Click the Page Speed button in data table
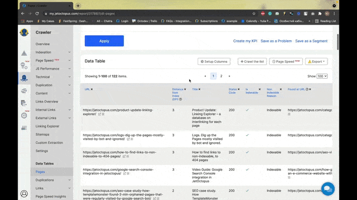Viewport: 357px width, 200px height. click(x=286, y=61)
